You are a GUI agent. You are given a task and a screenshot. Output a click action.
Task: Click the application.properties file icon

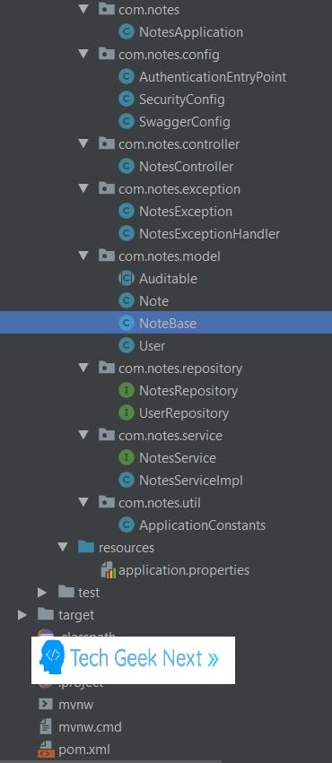tap(108, 570)
